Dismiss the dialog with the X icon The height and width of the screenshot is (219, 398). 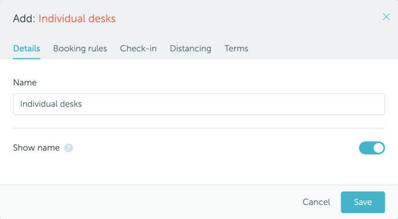point(386,17)
